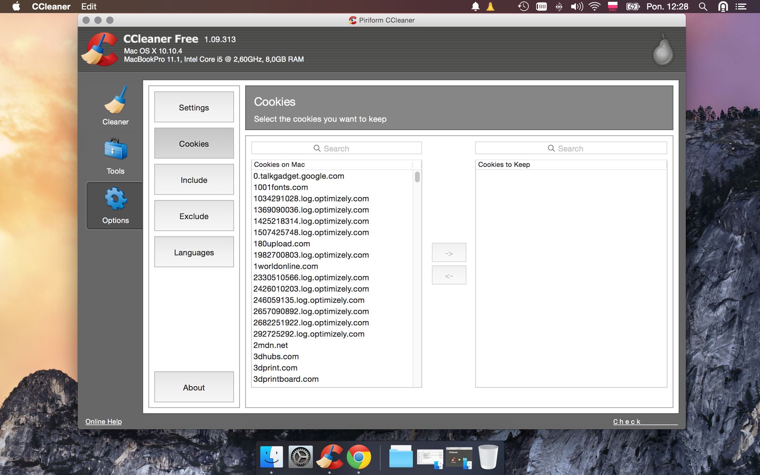Click the move right arrow button
The height and width of the screenshot is (475, 760).
(449, 252)
